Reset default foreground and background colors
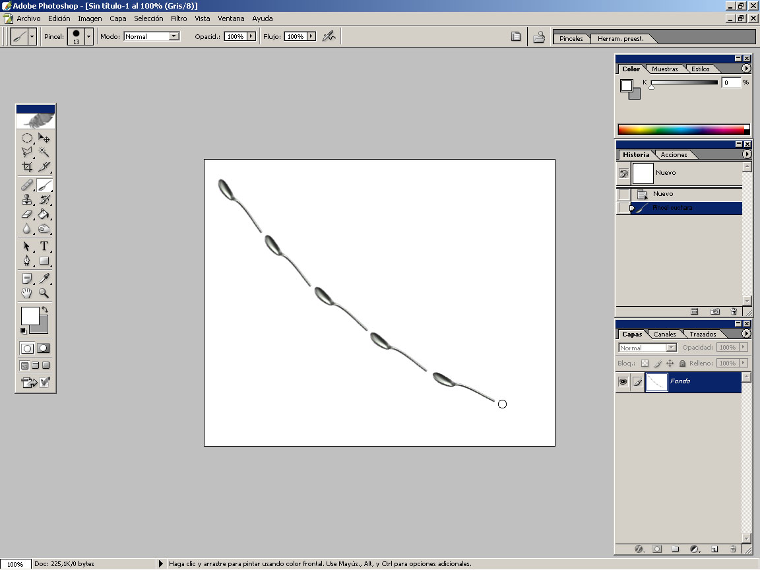The height and width of the screenshot is (570, 760). tap(23, 331)
